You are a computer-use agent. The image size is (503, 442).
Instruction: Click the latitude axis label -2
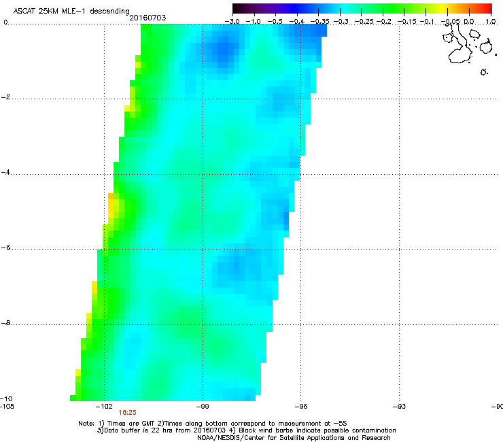click(x=5, y=97)
